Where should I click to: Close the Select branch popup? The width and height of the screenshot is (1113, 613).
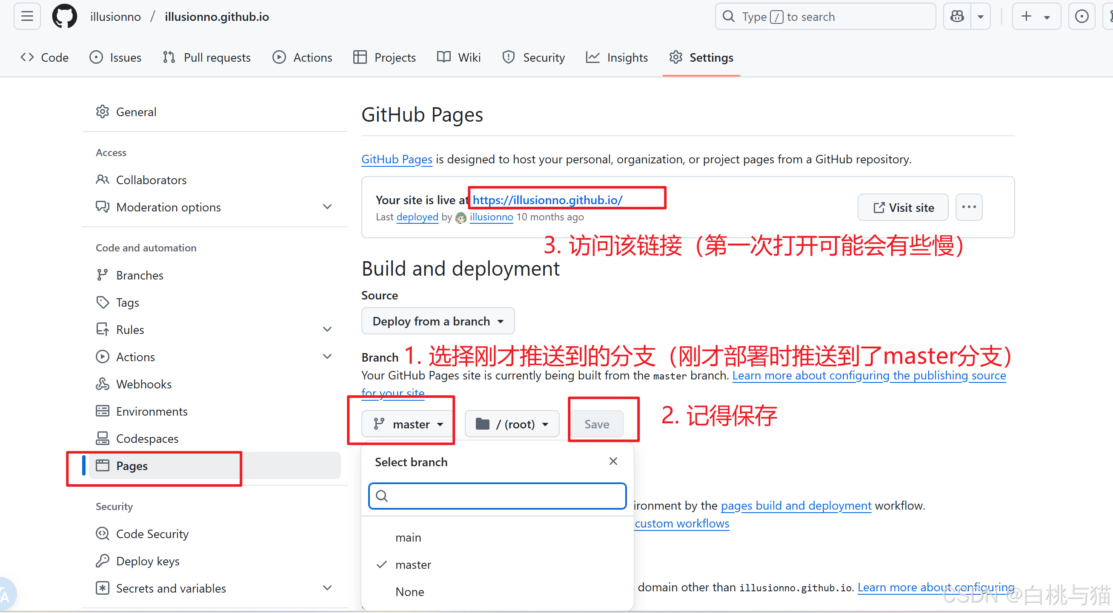[x=612, y=462]
